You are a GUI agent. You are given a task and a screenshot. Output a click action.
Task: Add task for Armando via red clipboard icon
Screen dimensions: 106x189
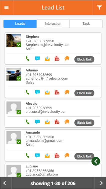pyautogui.click(x=57, y=155)
